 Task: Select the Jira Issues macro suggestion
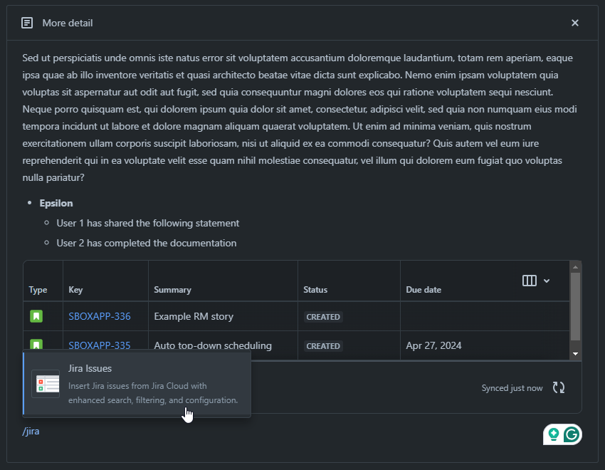click(x=137, y=384)
